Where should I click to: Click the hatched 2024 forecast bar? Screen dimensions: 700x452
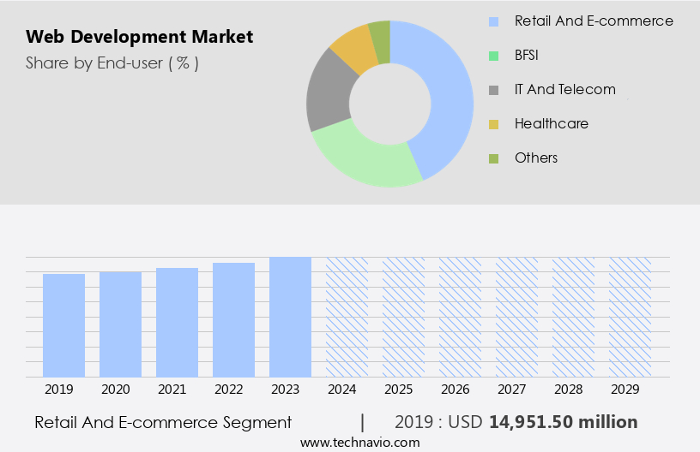coord(347,317)
